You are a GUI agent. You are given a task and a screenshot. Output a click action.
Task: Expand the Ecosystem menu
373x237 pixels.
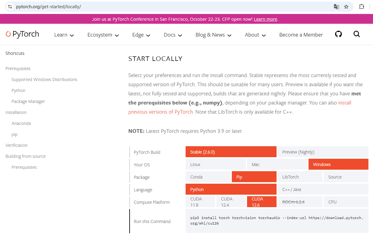click(x=103, y=35)
